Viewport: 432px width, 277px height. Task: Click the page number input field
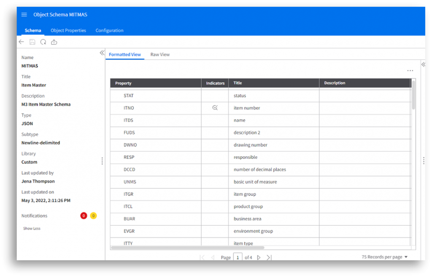click(x=238, y=258)
